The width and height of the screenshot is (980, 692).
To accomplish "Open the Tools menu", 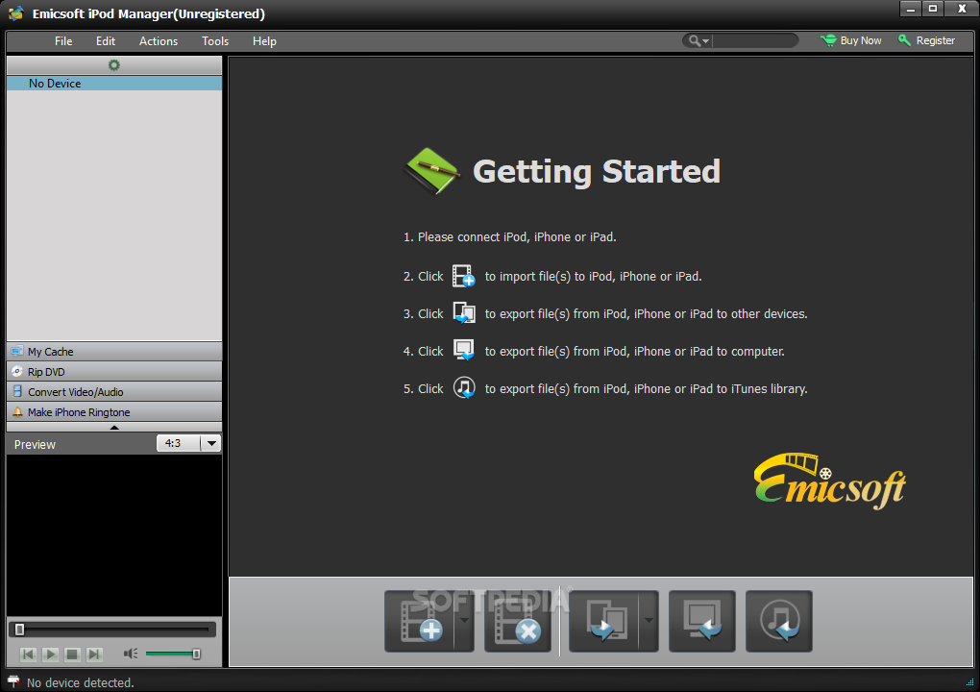I will point(215,41).
